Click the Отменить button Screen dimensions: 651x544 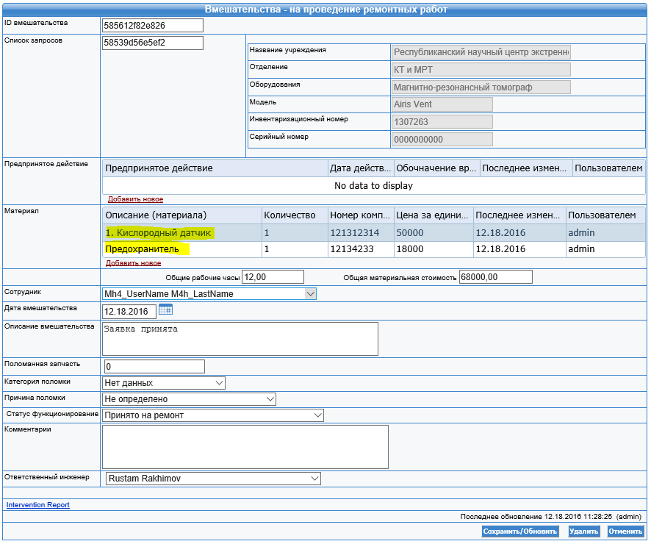tap(625, 532)
